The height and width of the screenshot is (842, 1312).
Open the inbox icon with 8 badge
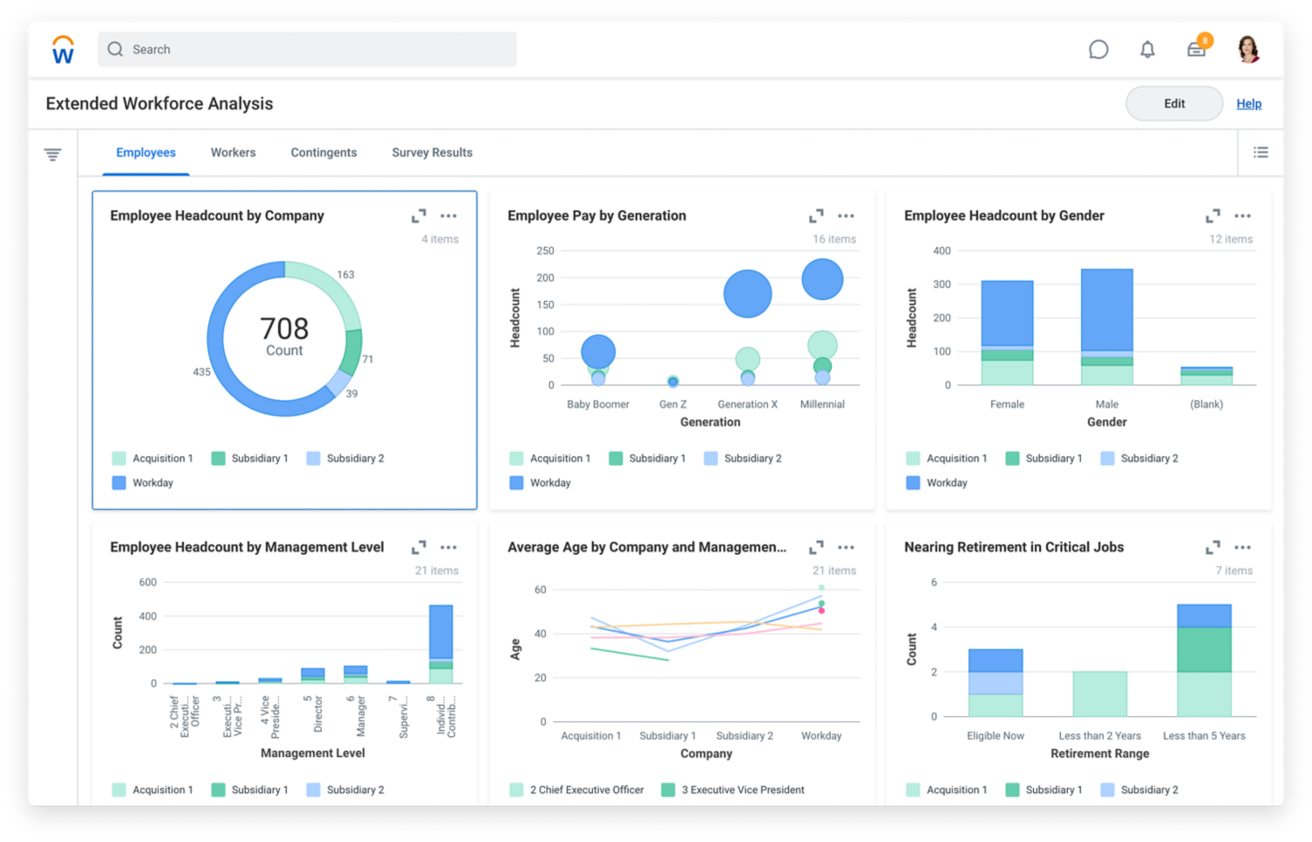[1197, 50]
